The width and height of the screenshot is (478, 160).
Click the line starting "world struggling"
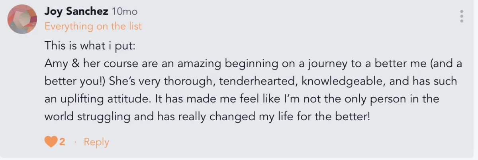[207, 117]
